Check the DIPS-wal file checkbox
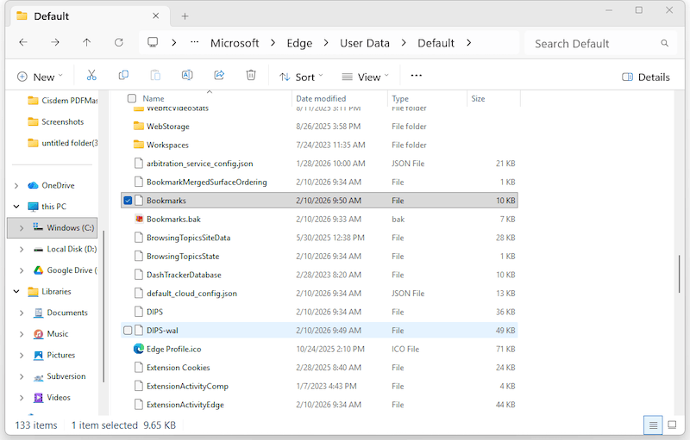Screen dimensions: 690x440 (129, 330)
